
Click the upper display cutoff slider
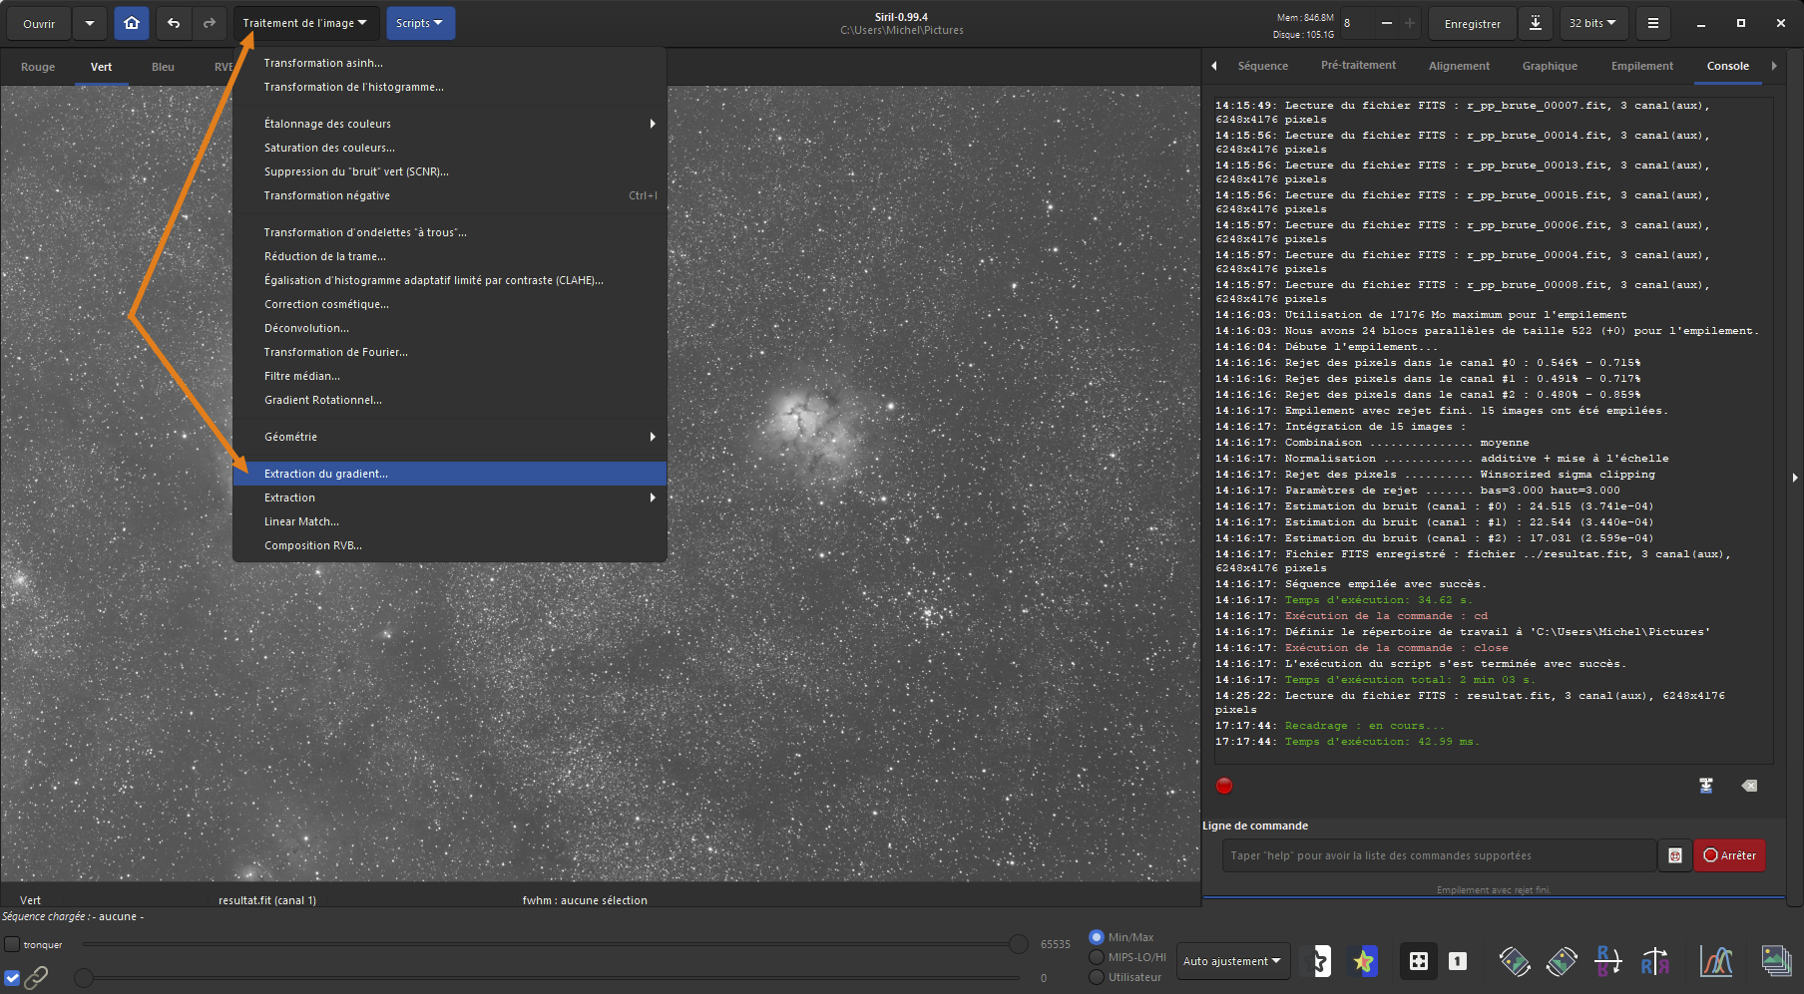pos(1018,944)
